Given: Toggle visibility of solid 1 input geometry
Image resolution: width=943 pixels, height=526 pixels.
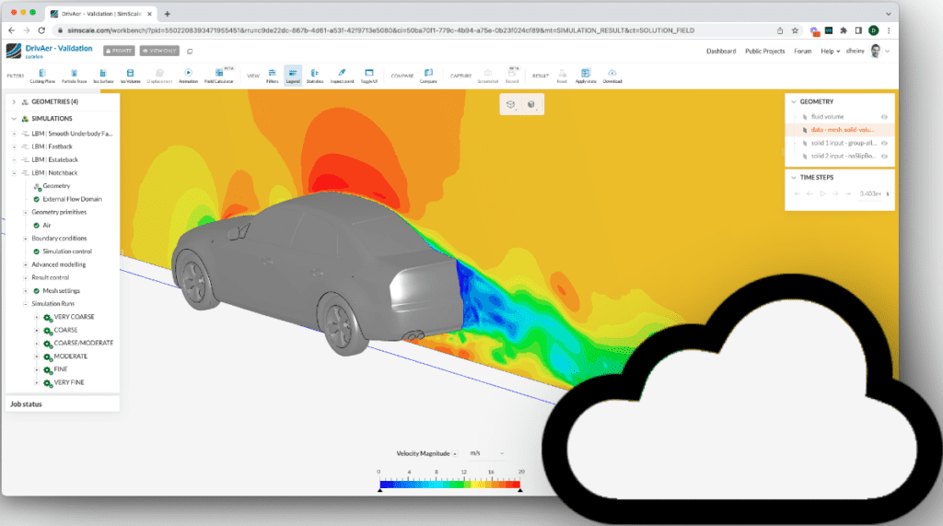Looking at the screenshot, I should click(x=884, y=143).
